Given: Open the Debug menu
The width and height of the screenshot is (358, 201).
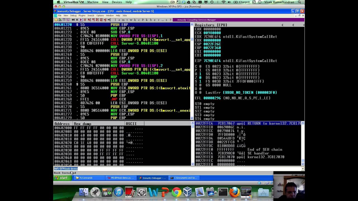Looking at the screenshot, I should coord(73,16).
